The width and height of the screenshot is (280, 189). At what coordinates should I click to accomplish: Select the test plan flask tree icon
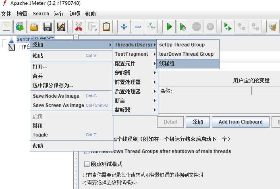[x=11, y=40]
